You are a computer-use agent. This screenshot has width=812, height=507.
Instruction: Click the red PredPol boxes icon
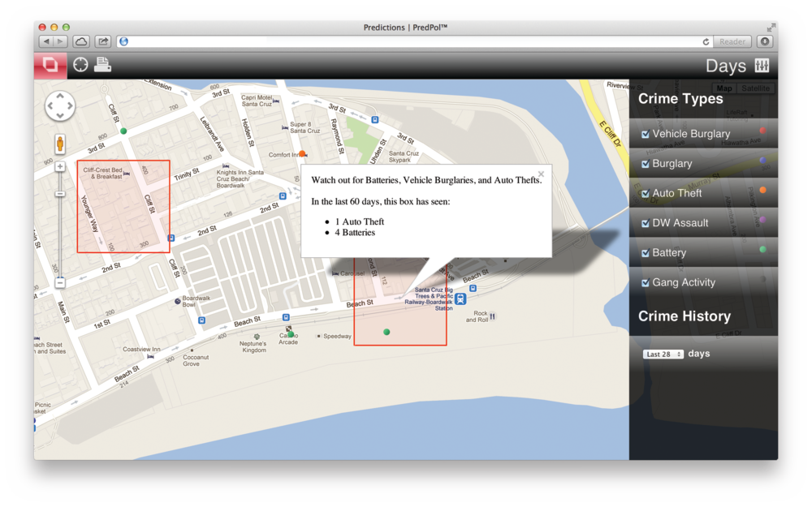point(50,65)
